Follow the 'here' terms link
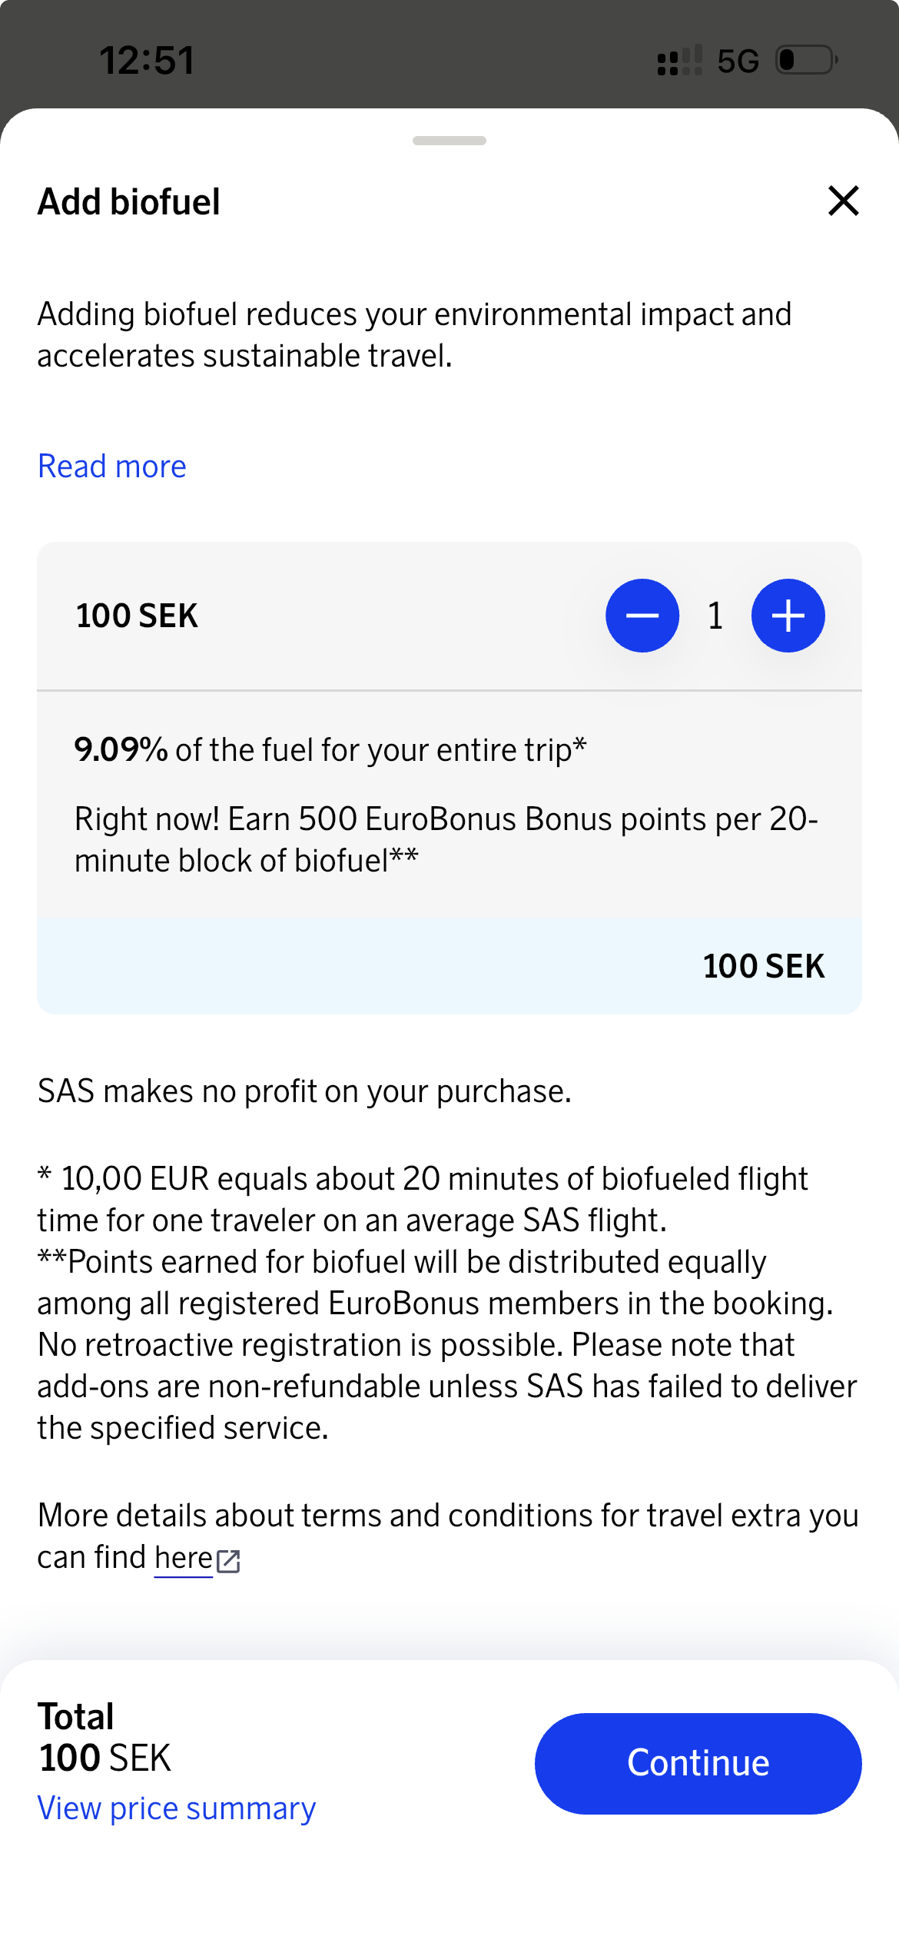Viewport: 899px width, 1946px height. pos(183,1558)
